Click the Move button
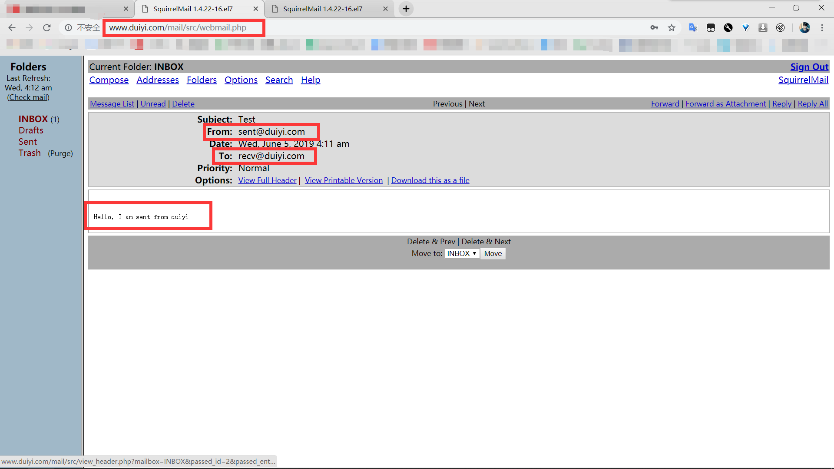The image size is (834, 469). click(493, 254)
